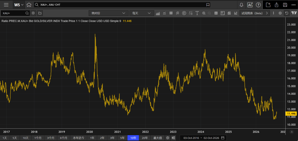Select the text annotation T tool
The height and width of the screenshot is (141, 298).
click(x=197, y=13)
